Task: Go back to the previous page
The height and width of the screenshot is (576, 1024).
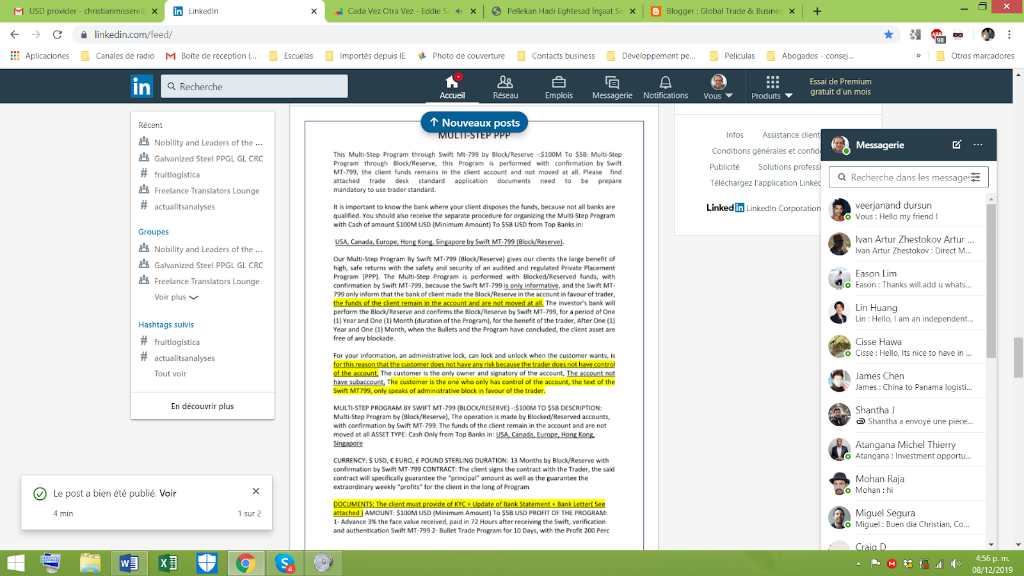Action: click(x=15, y=35)
